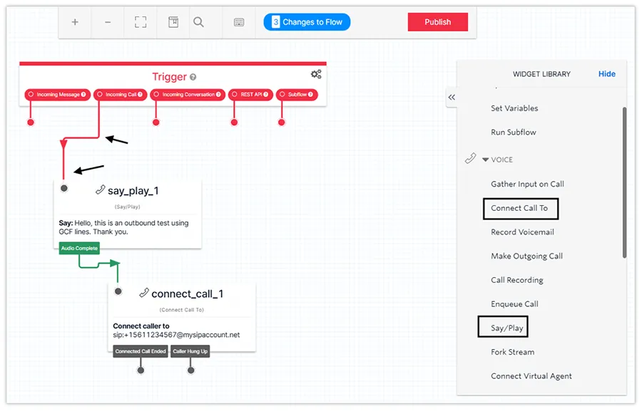Choose Fork Stream widget
Image resolution: width=642 pixels, height=411 pixels.
click(x=513, y=352)
